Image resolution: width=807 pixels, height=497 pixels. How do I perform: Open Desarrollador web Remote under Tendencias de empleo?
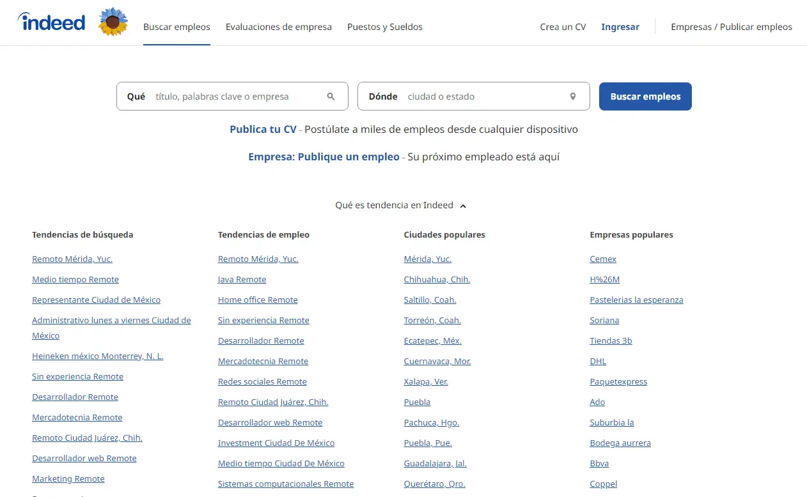click(270, 422)
